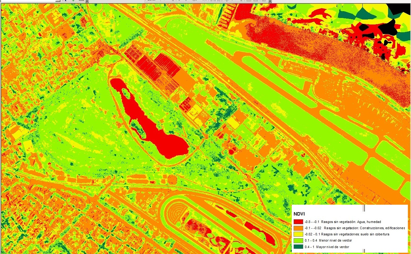The height and width of the screenshot is (254, 411).
Task: Pick the light green legend swatch
Action: tap(298, 240)
